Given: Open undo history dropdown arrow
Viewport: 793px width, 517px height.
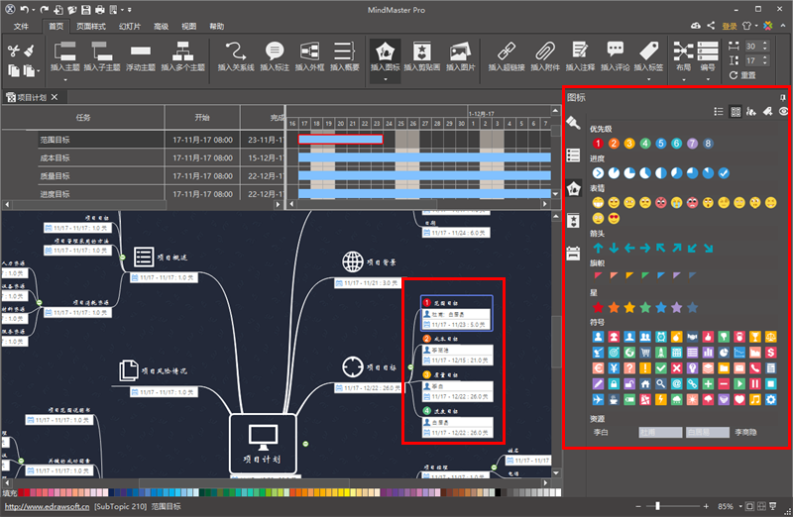Looking at the screenshot, I should (x=34, y=10).
